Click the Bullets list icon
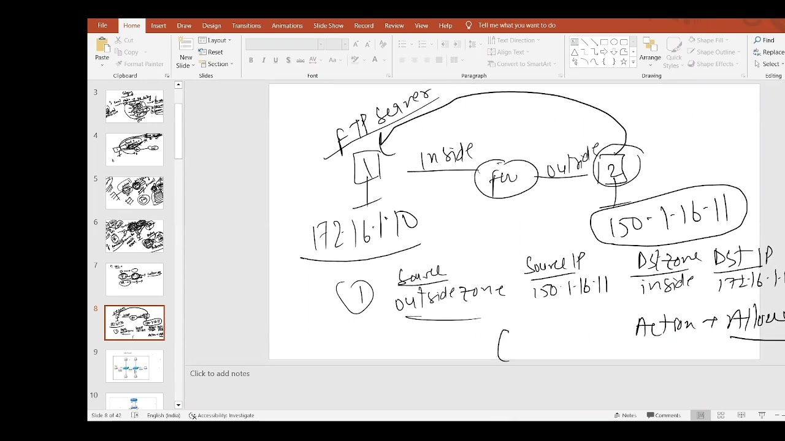The image size is (785, 441). 402,44
